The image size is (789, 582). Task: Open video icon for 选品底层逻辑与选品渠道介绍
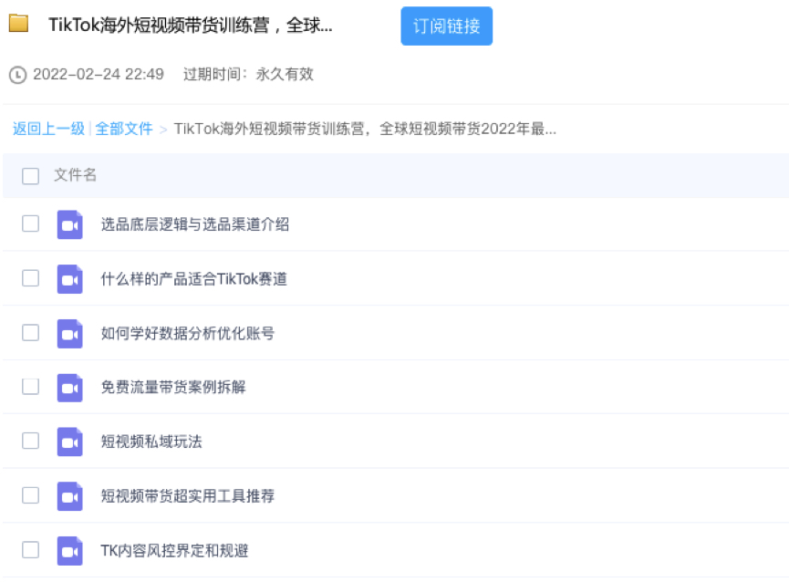[x=70, y=224]
